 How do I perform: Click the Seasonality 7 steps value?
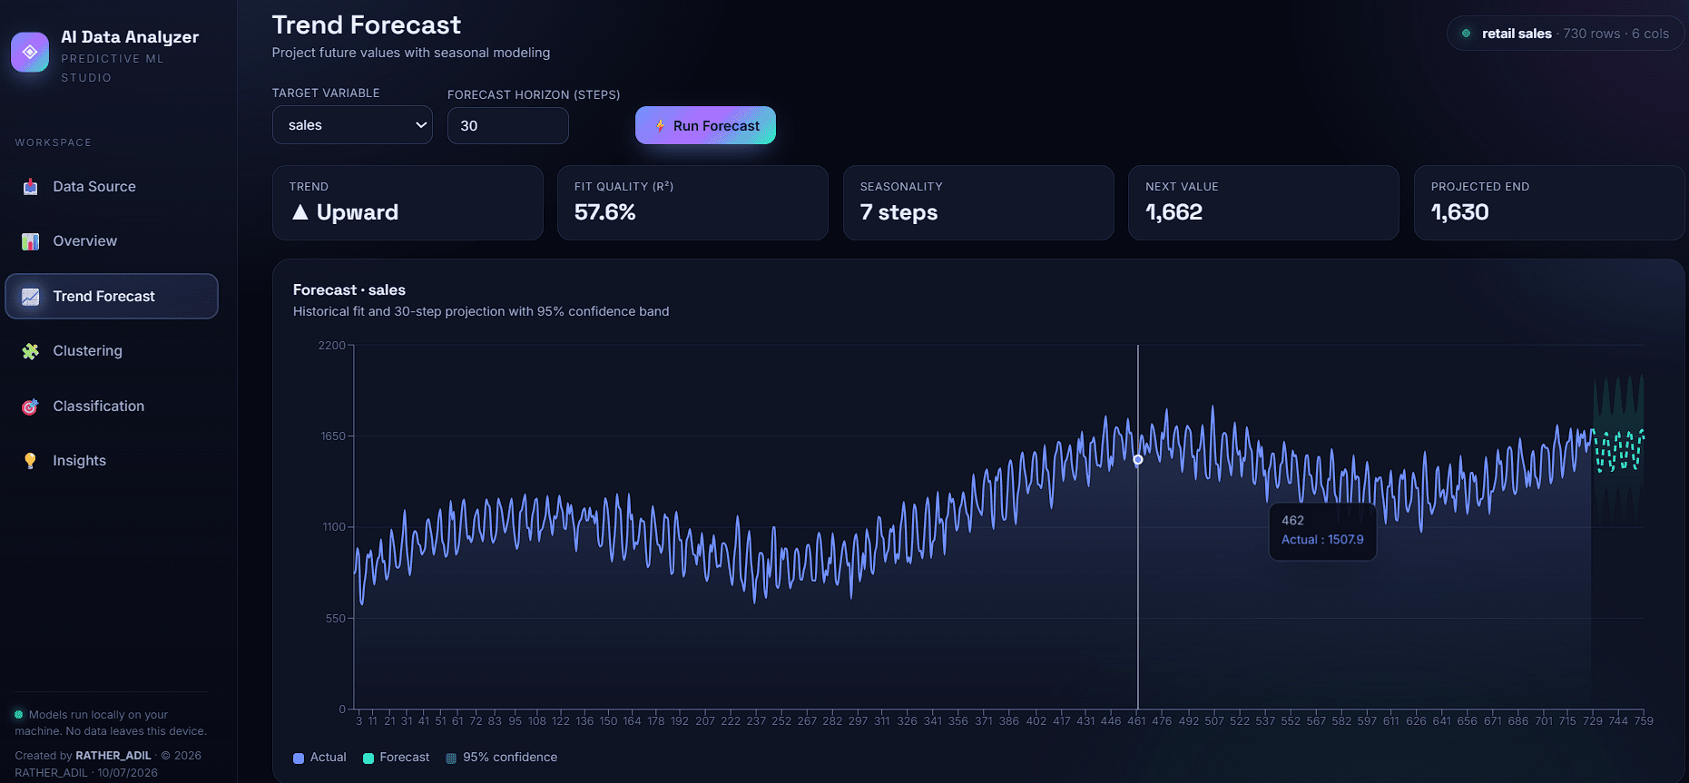(899, 212)
